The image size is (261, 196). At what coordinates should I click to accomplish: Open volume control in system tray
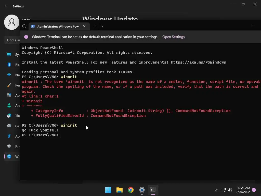point(230,190)
